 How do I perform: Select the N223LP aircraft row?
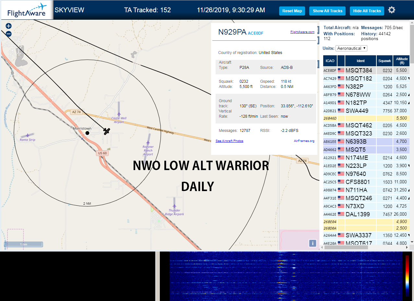coord(366,166)
